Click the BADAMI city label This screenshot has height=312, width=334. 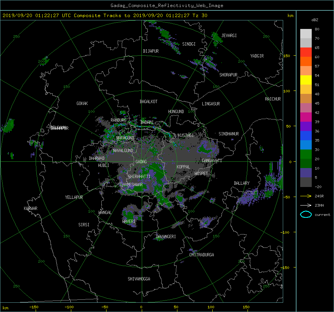147,122
